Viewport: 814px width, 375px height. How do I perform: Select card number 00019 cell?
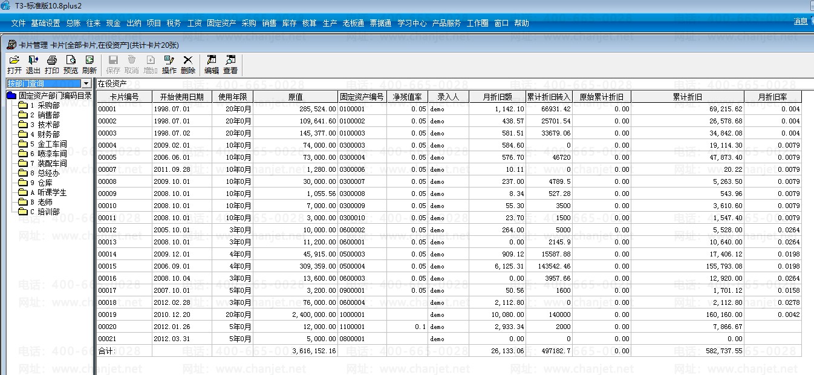124,315
